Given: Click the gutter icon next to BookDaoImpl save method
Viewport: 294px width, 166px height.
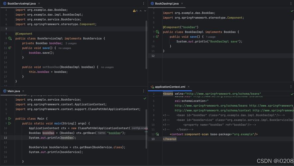Looking at the screenshot, I should point(157,37).
